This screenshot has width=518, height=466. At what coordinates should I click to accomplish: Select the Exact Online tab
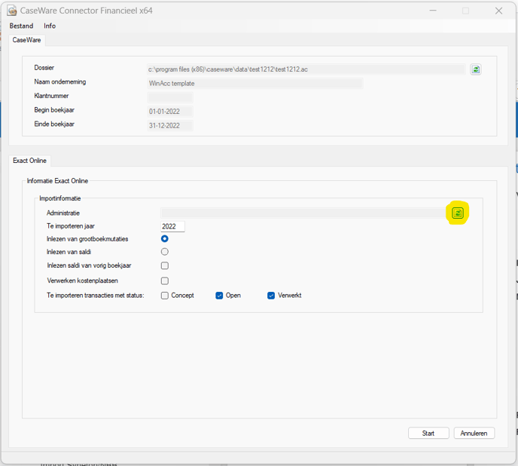[29, 161]
